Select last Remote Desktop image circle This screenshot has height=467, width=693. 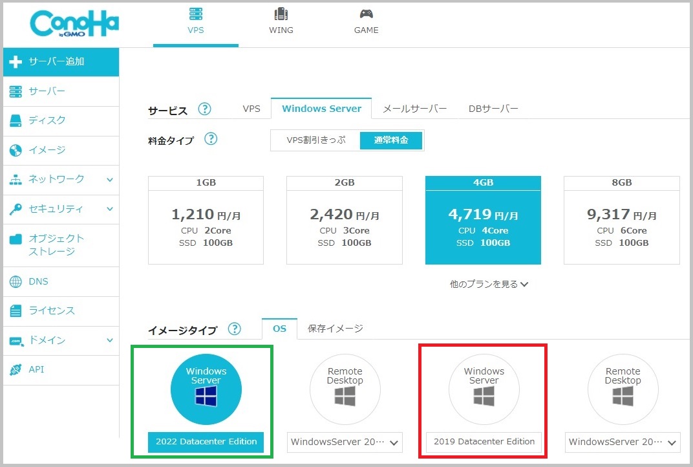point(623,389)
